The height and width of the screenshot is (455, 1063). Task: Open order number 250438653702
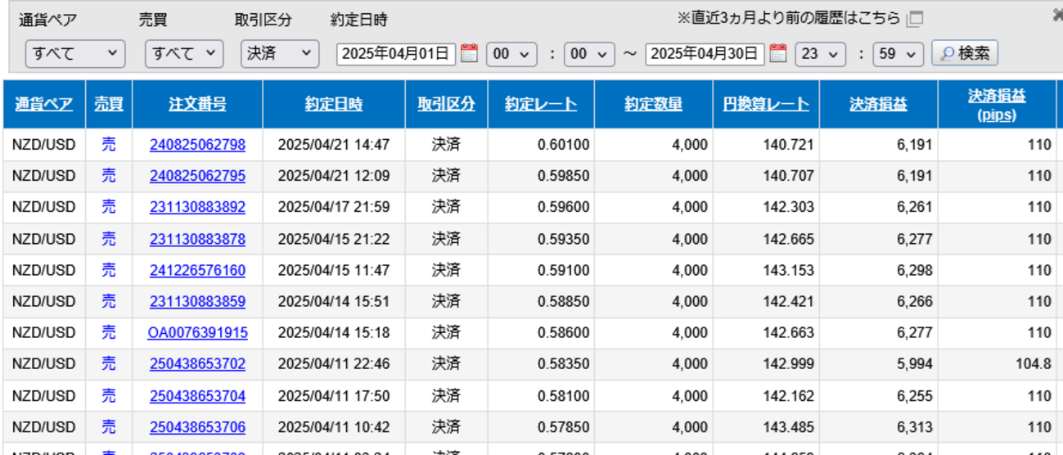(x=197, y=364)
